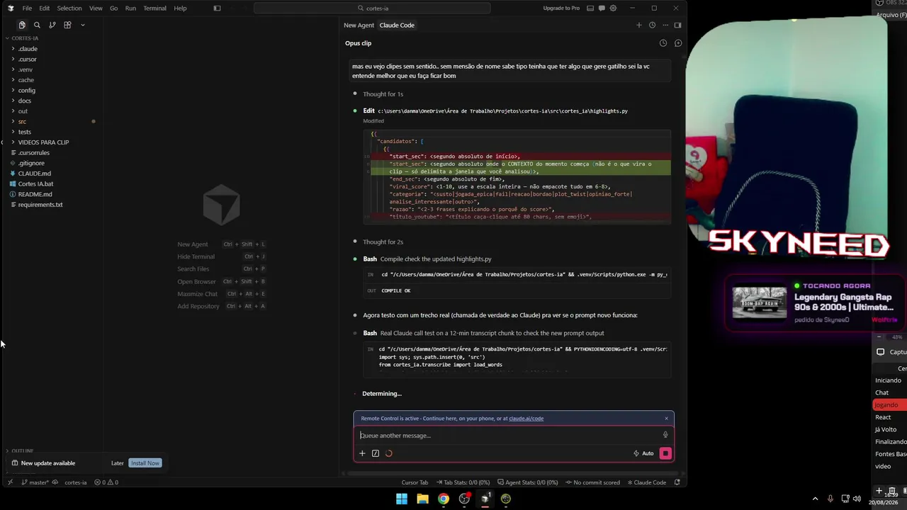Click Cursor Tab in the status bar
The image size is (907, 510).
tap(415, 482)
